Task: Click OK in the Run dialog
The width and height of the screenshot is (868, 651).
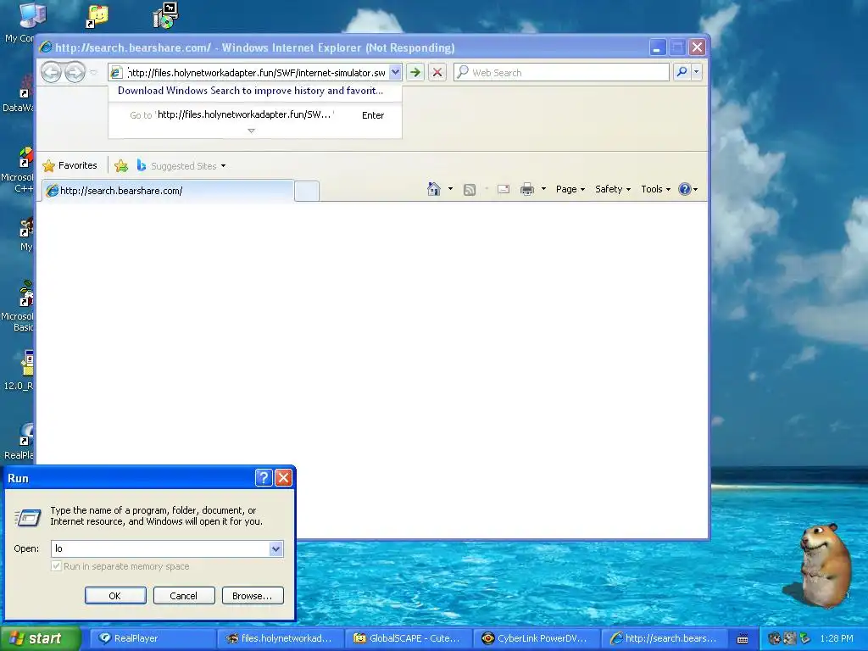Action: (115, 596)
